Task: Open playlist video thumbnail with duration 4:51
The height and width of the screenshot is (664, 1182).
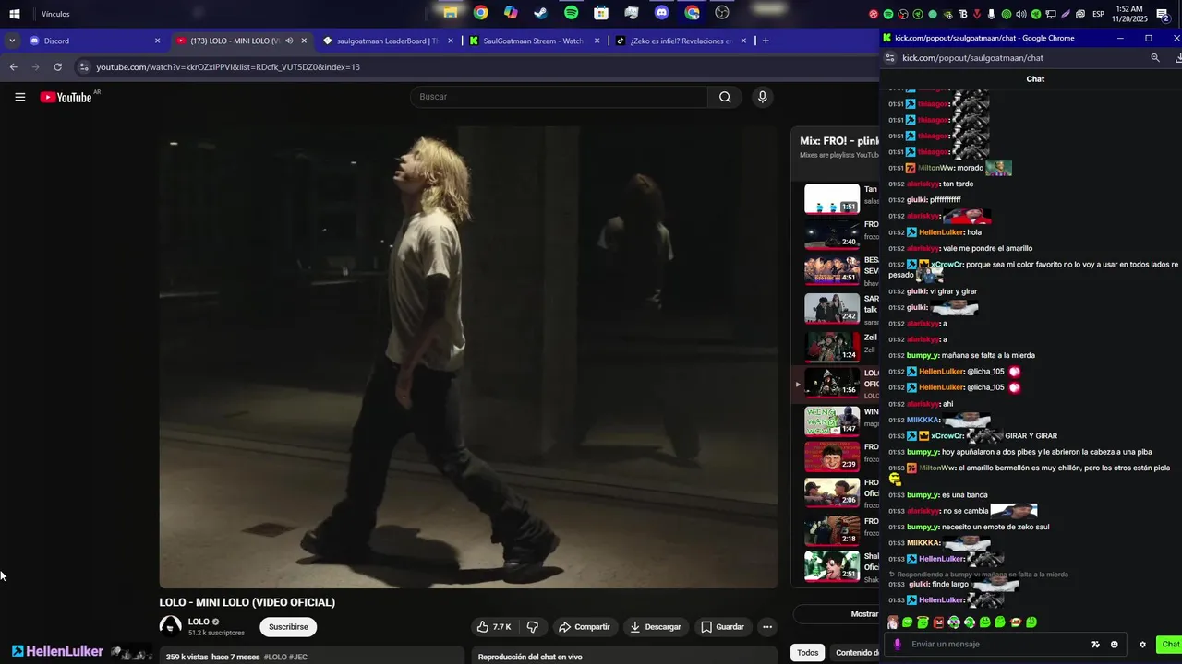Action: click(x=832, y=270)
